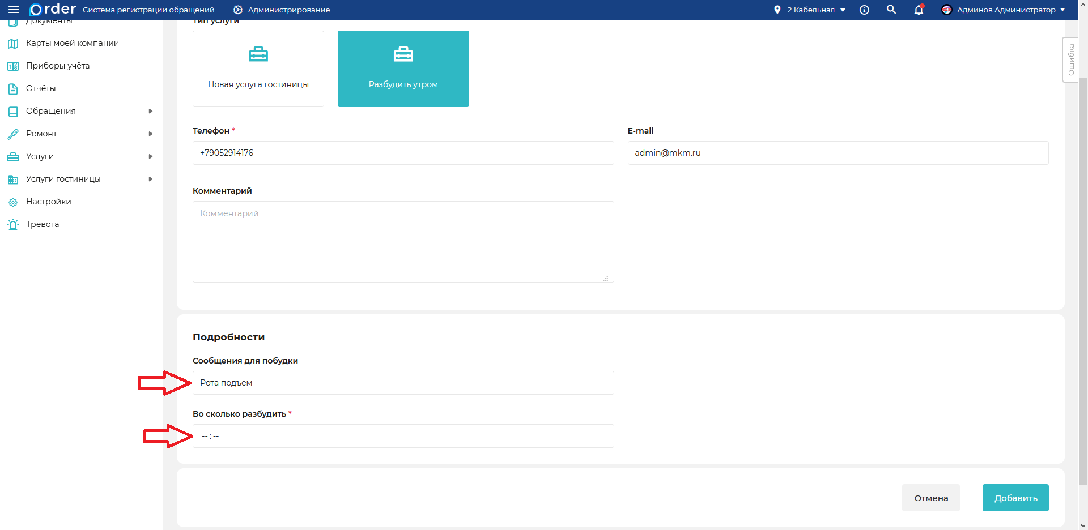The height and width of the screenshot is (530, 1088).
Task: Open the Админов Администратор user dropdown
Action: (x=1003, y=10)
